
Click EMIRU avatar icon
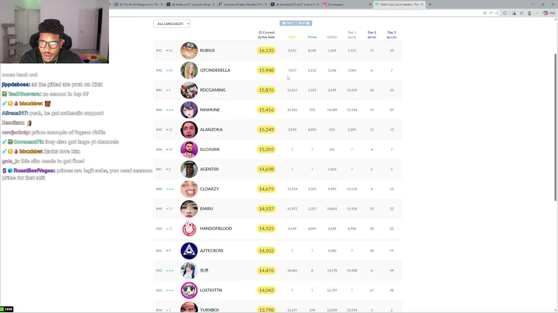pyautogui.click(x=189, y=209)
